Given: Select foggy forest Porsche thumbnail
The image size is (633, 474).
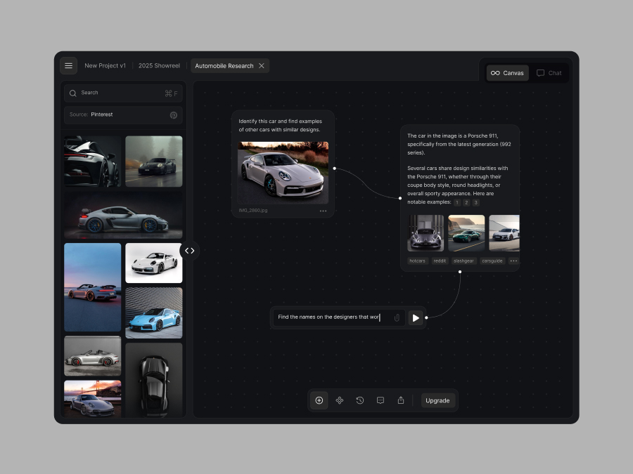Looking at the screenshot, I should (154, 162).
